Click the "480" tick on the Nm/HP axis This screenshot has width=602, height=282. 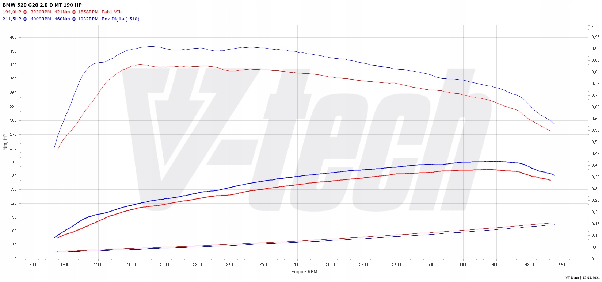14,37
